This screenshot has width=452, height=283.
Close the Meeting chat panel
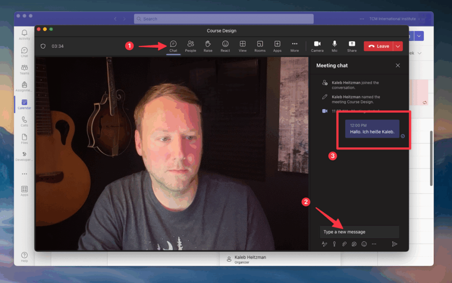pyautogui.click(x=398, y=65)
